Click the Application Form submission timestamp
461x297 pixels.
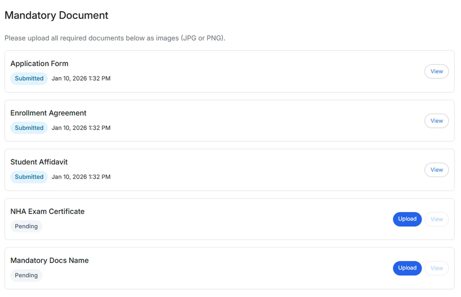(x=81, y=78)
